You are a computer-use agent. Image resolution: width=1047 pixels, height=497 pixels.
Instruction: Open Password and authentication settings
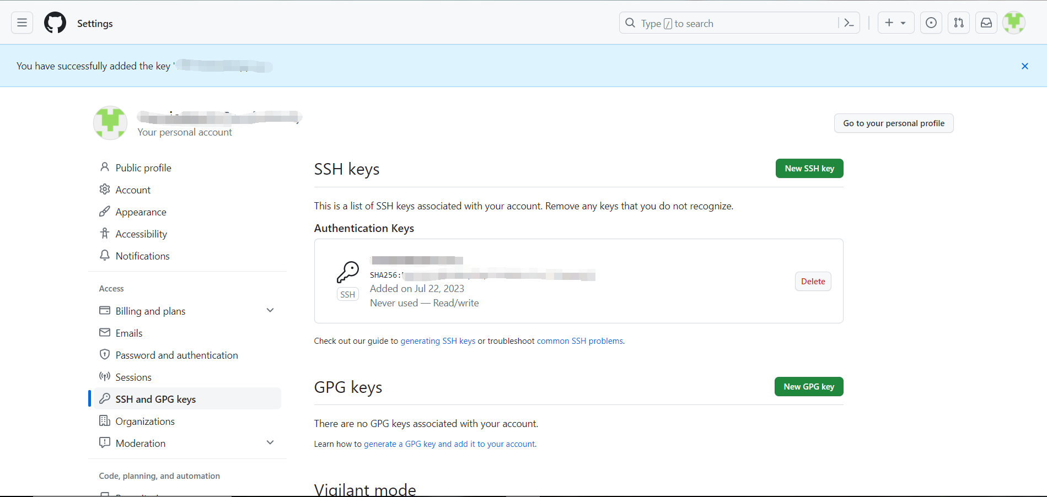(176, 355)
